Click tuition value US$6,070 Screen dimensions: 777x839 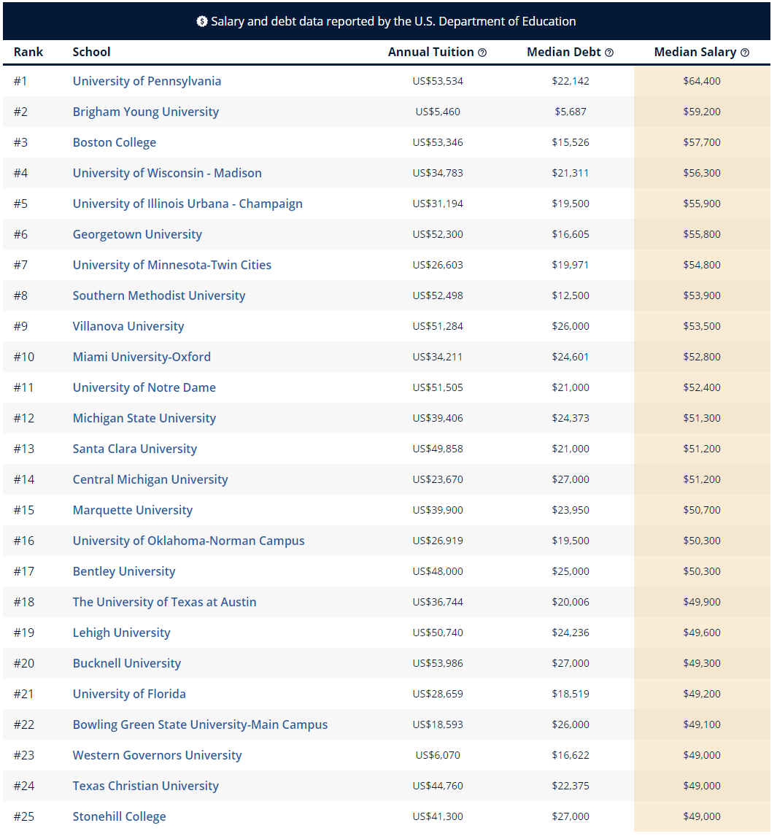tap(438, 755)
